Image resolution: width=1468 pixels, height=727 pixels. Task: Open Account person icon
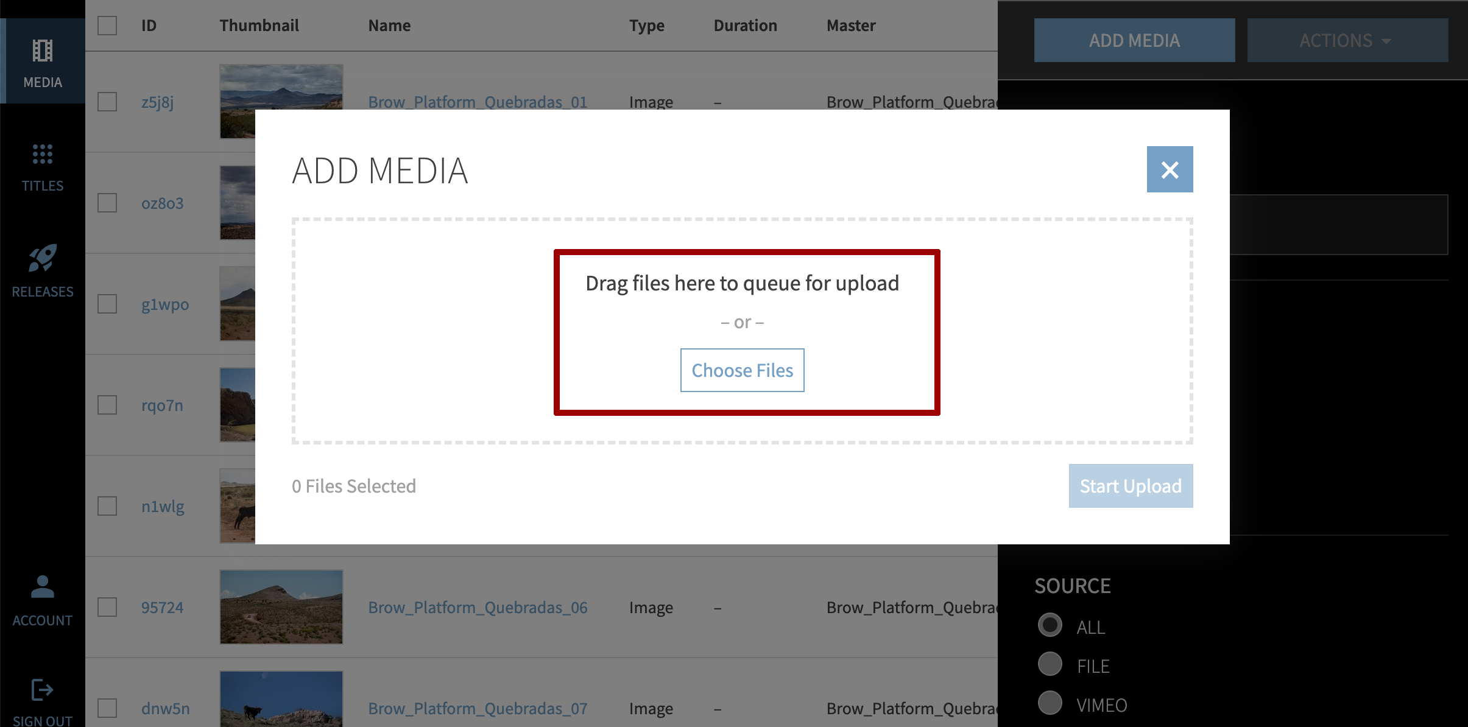42,588
